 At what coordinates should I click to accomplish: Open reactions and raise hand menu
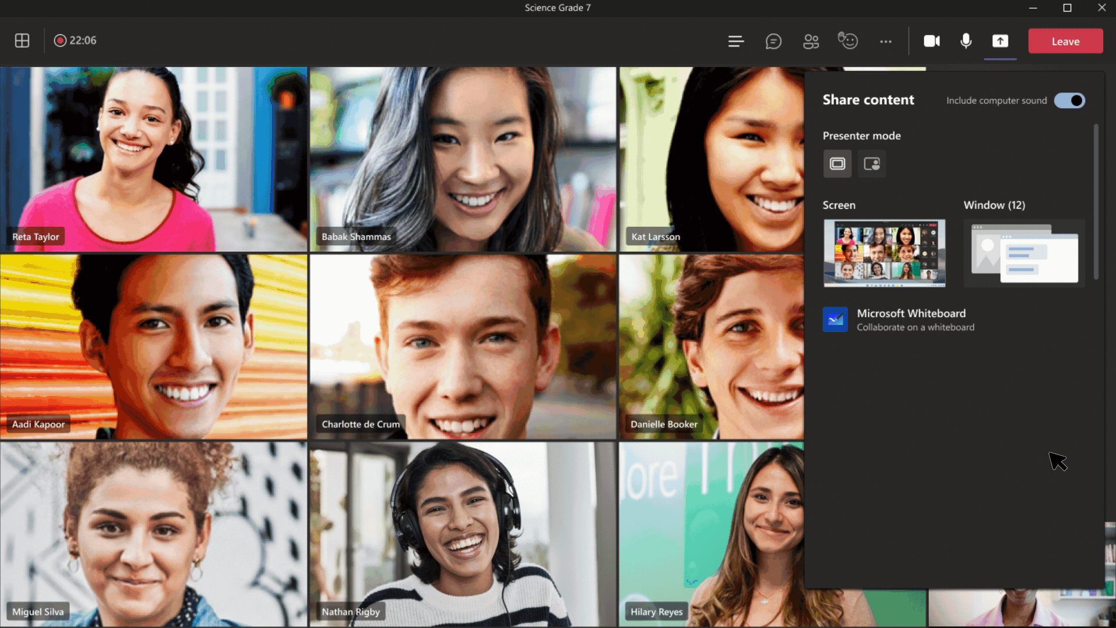(848, 41)
